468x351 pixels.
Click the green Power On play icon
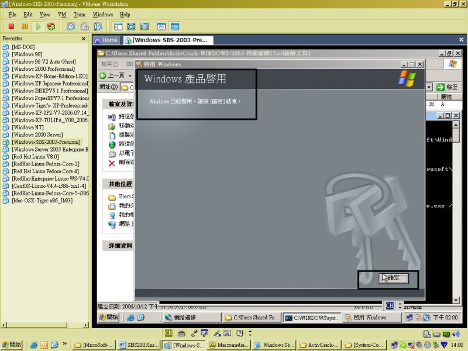coord(38,26)
